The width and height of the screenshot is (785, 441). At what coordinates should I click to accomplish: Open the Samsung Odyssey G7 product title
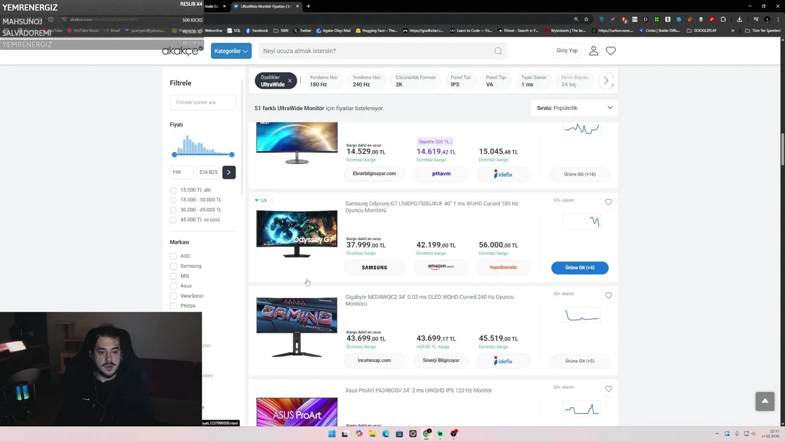click(432, 207)
